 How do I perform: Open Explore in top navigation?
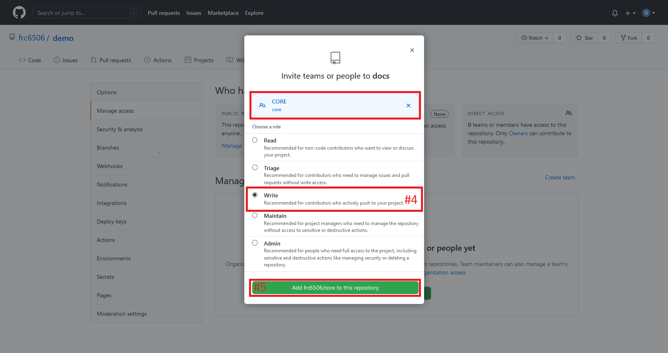(254, 13)
